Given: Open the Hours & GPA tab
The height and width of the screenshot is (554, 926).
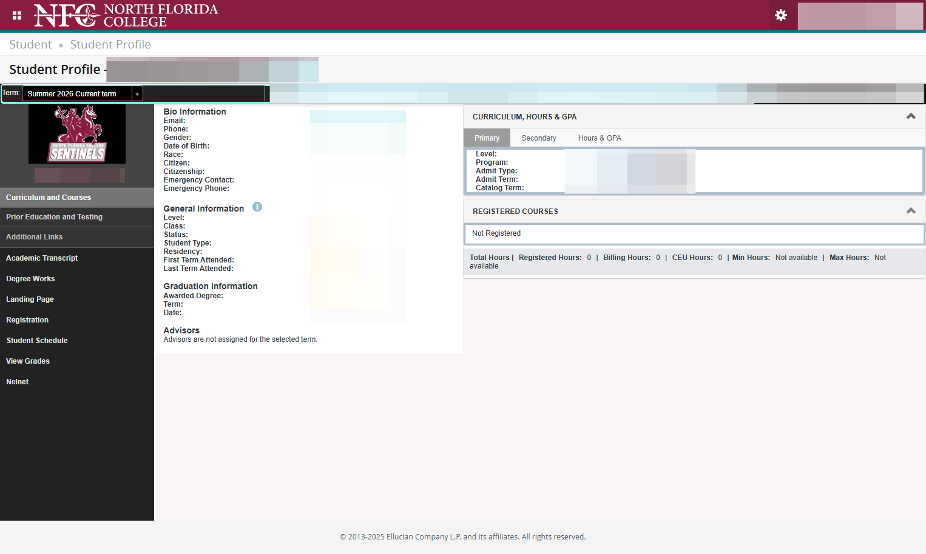Looking at the screenshot, I should [600, 138].
